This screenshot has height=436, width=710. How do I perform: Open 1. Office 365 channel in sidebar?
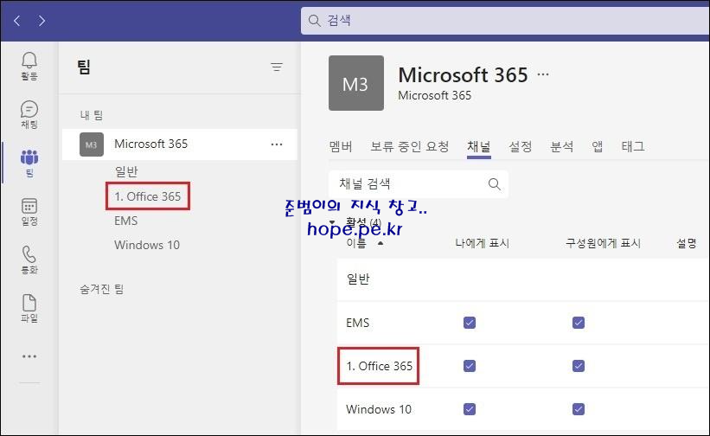(x=148, y=196)
